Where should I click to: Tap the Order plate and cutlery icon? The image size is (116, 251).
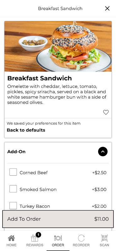click(x=58, y=238)
